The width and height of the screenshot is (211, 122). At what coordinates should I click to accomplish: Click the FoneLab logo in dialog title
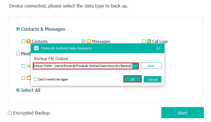coord(36,48)
